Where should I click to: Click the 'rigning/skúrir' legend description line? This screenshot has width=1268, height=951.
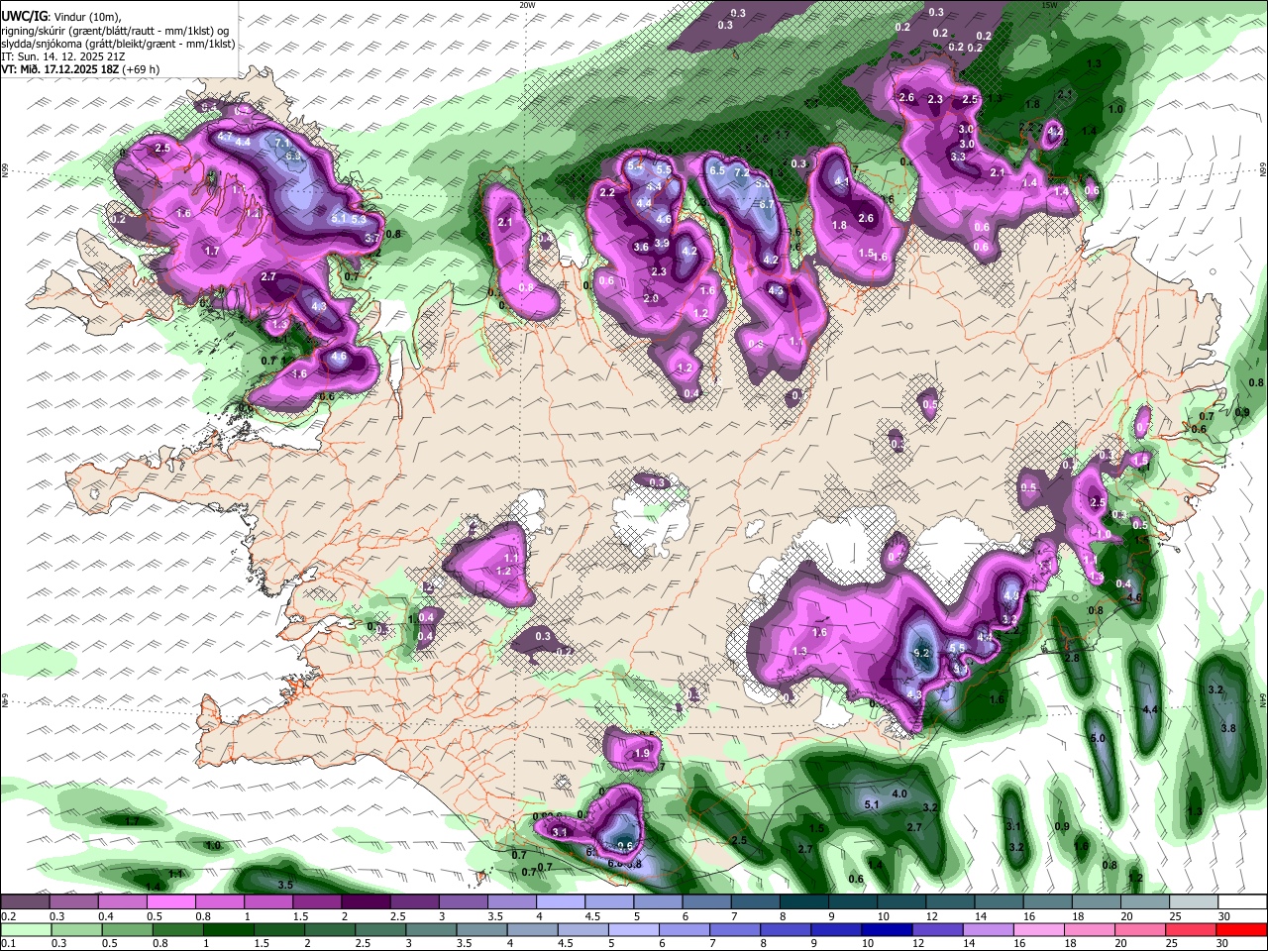click(116, 30)
